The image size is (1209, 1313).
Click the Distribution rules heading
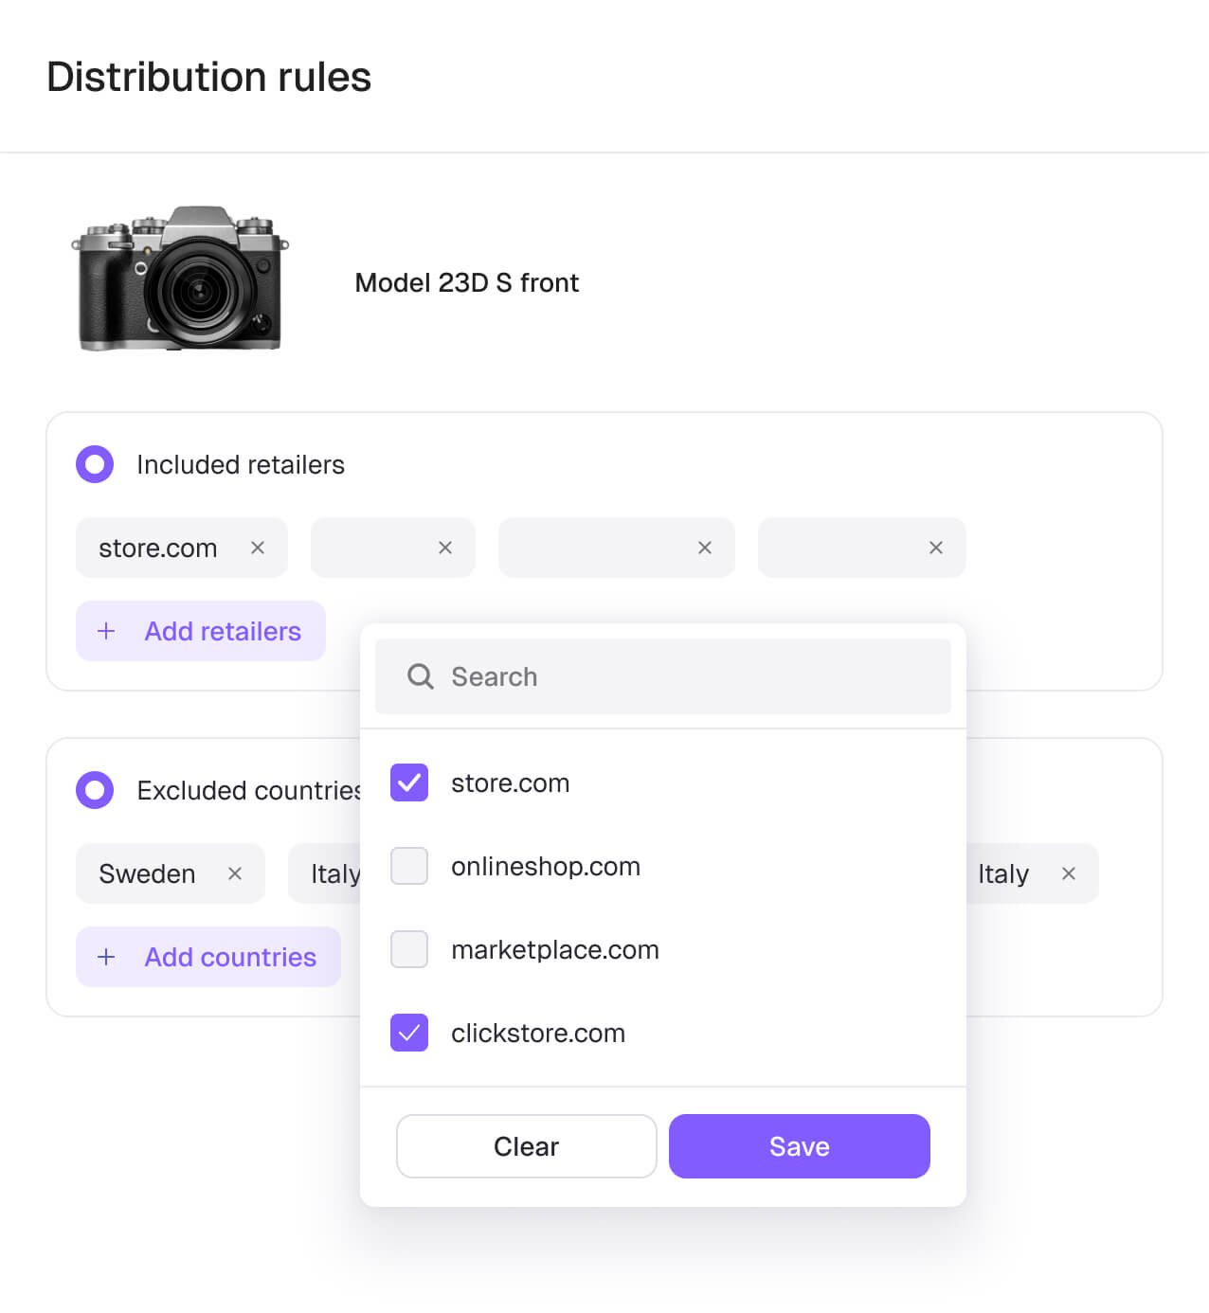[208, 77]
